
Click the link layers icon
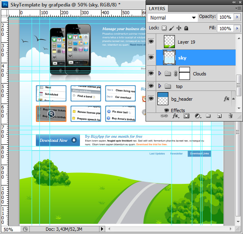click(x=164, y=116)
